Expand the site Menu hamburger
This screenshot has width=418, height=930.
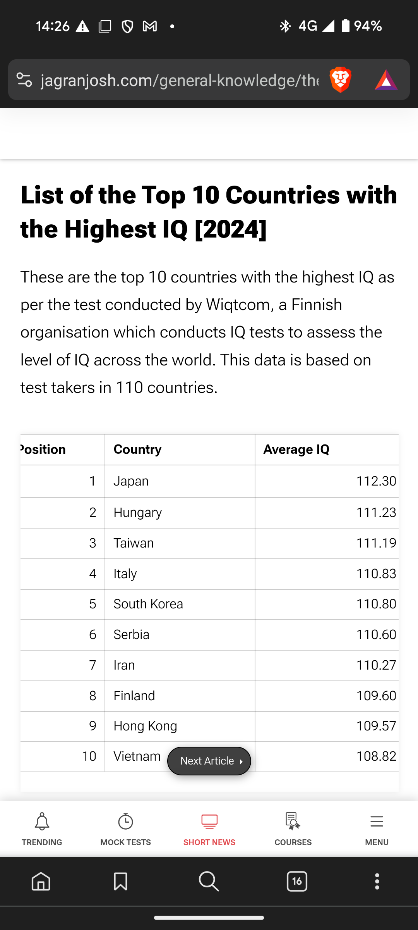click(377, 828)
